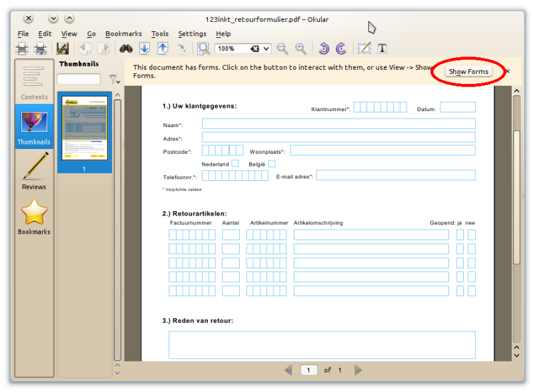Screen dimensions: 533x392
Task: Open the Reviews sidebar panel
Action: tap(34, 170)
